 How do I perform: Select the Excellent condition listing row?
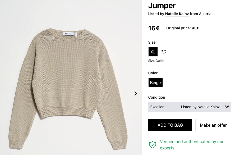pyautogui.click(x=190, y=107)
